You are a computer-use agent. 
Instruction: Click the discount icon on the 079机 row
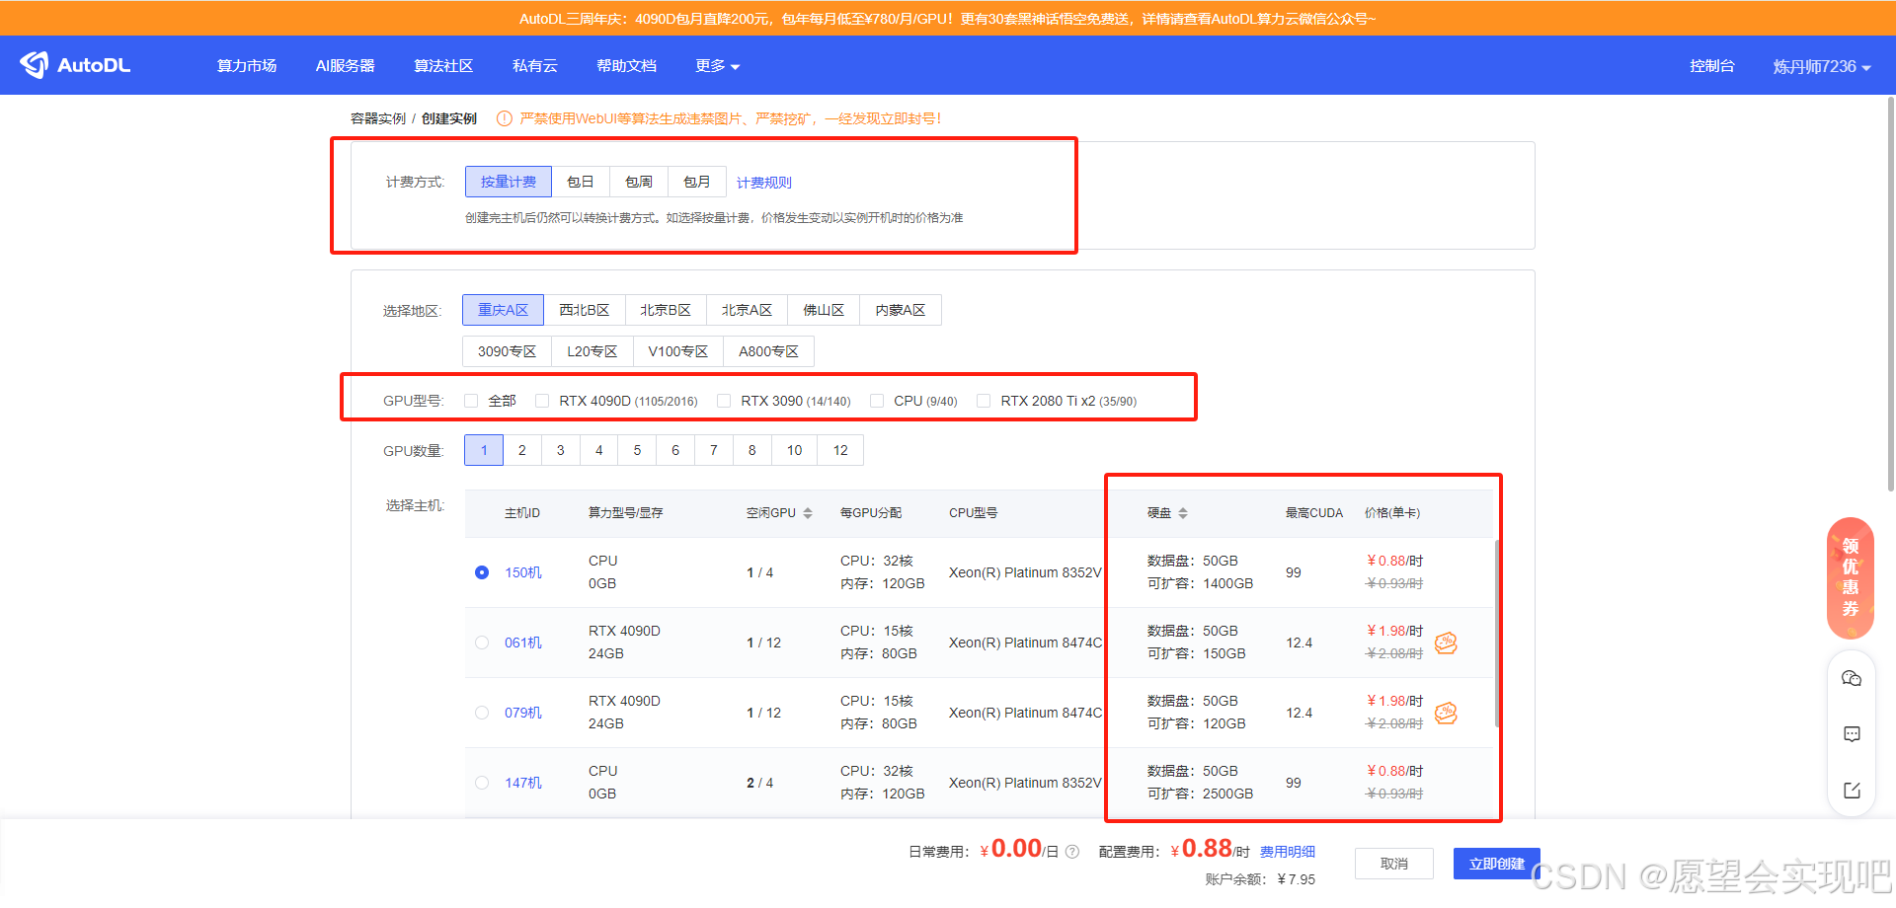[x=1446, y=713]
